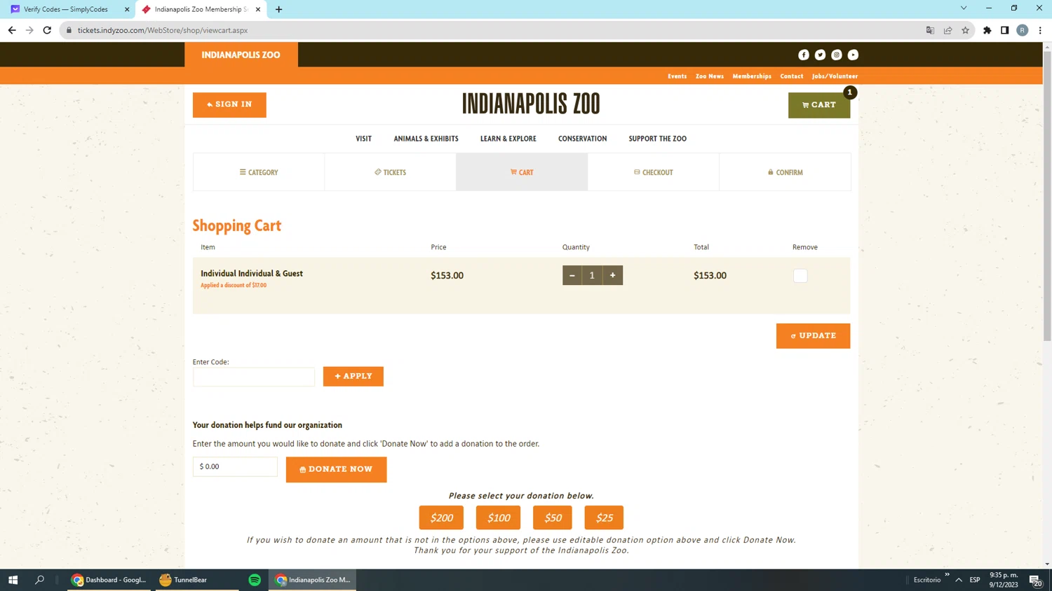Open the Chrome extensions puzzle icon
Screen dimensions: 1052x591
coord(987,30)
